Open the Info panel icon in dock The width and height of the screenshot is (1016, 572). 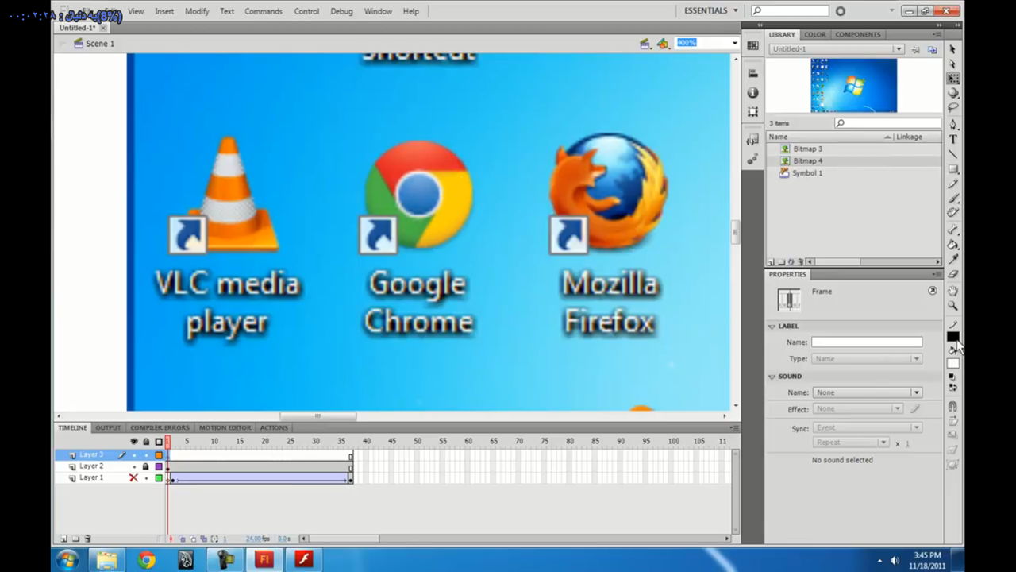[752, 92]
